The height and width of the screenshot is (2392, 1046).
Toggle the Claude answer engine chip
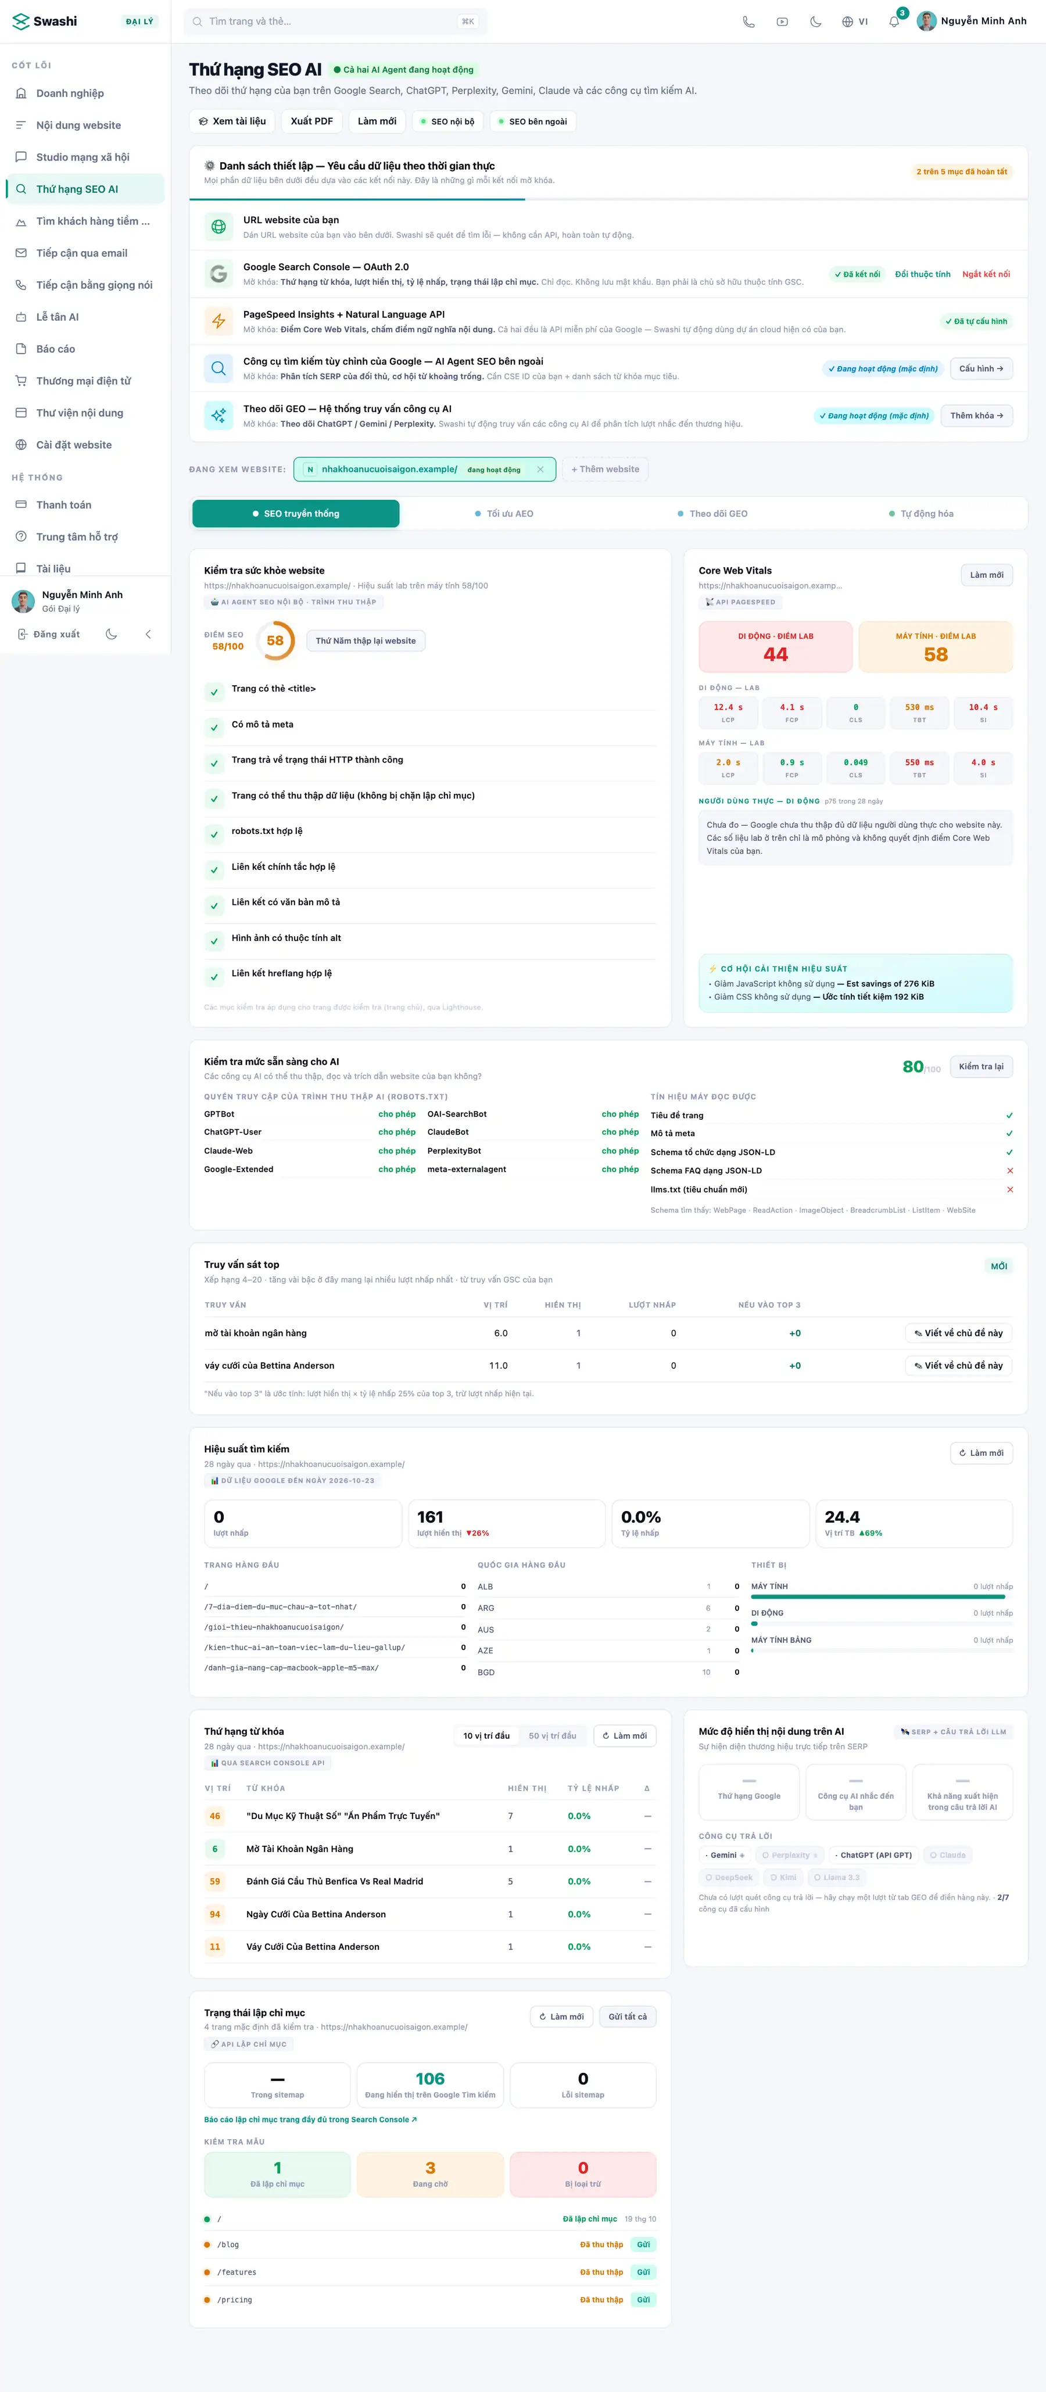pos(948,1855)
